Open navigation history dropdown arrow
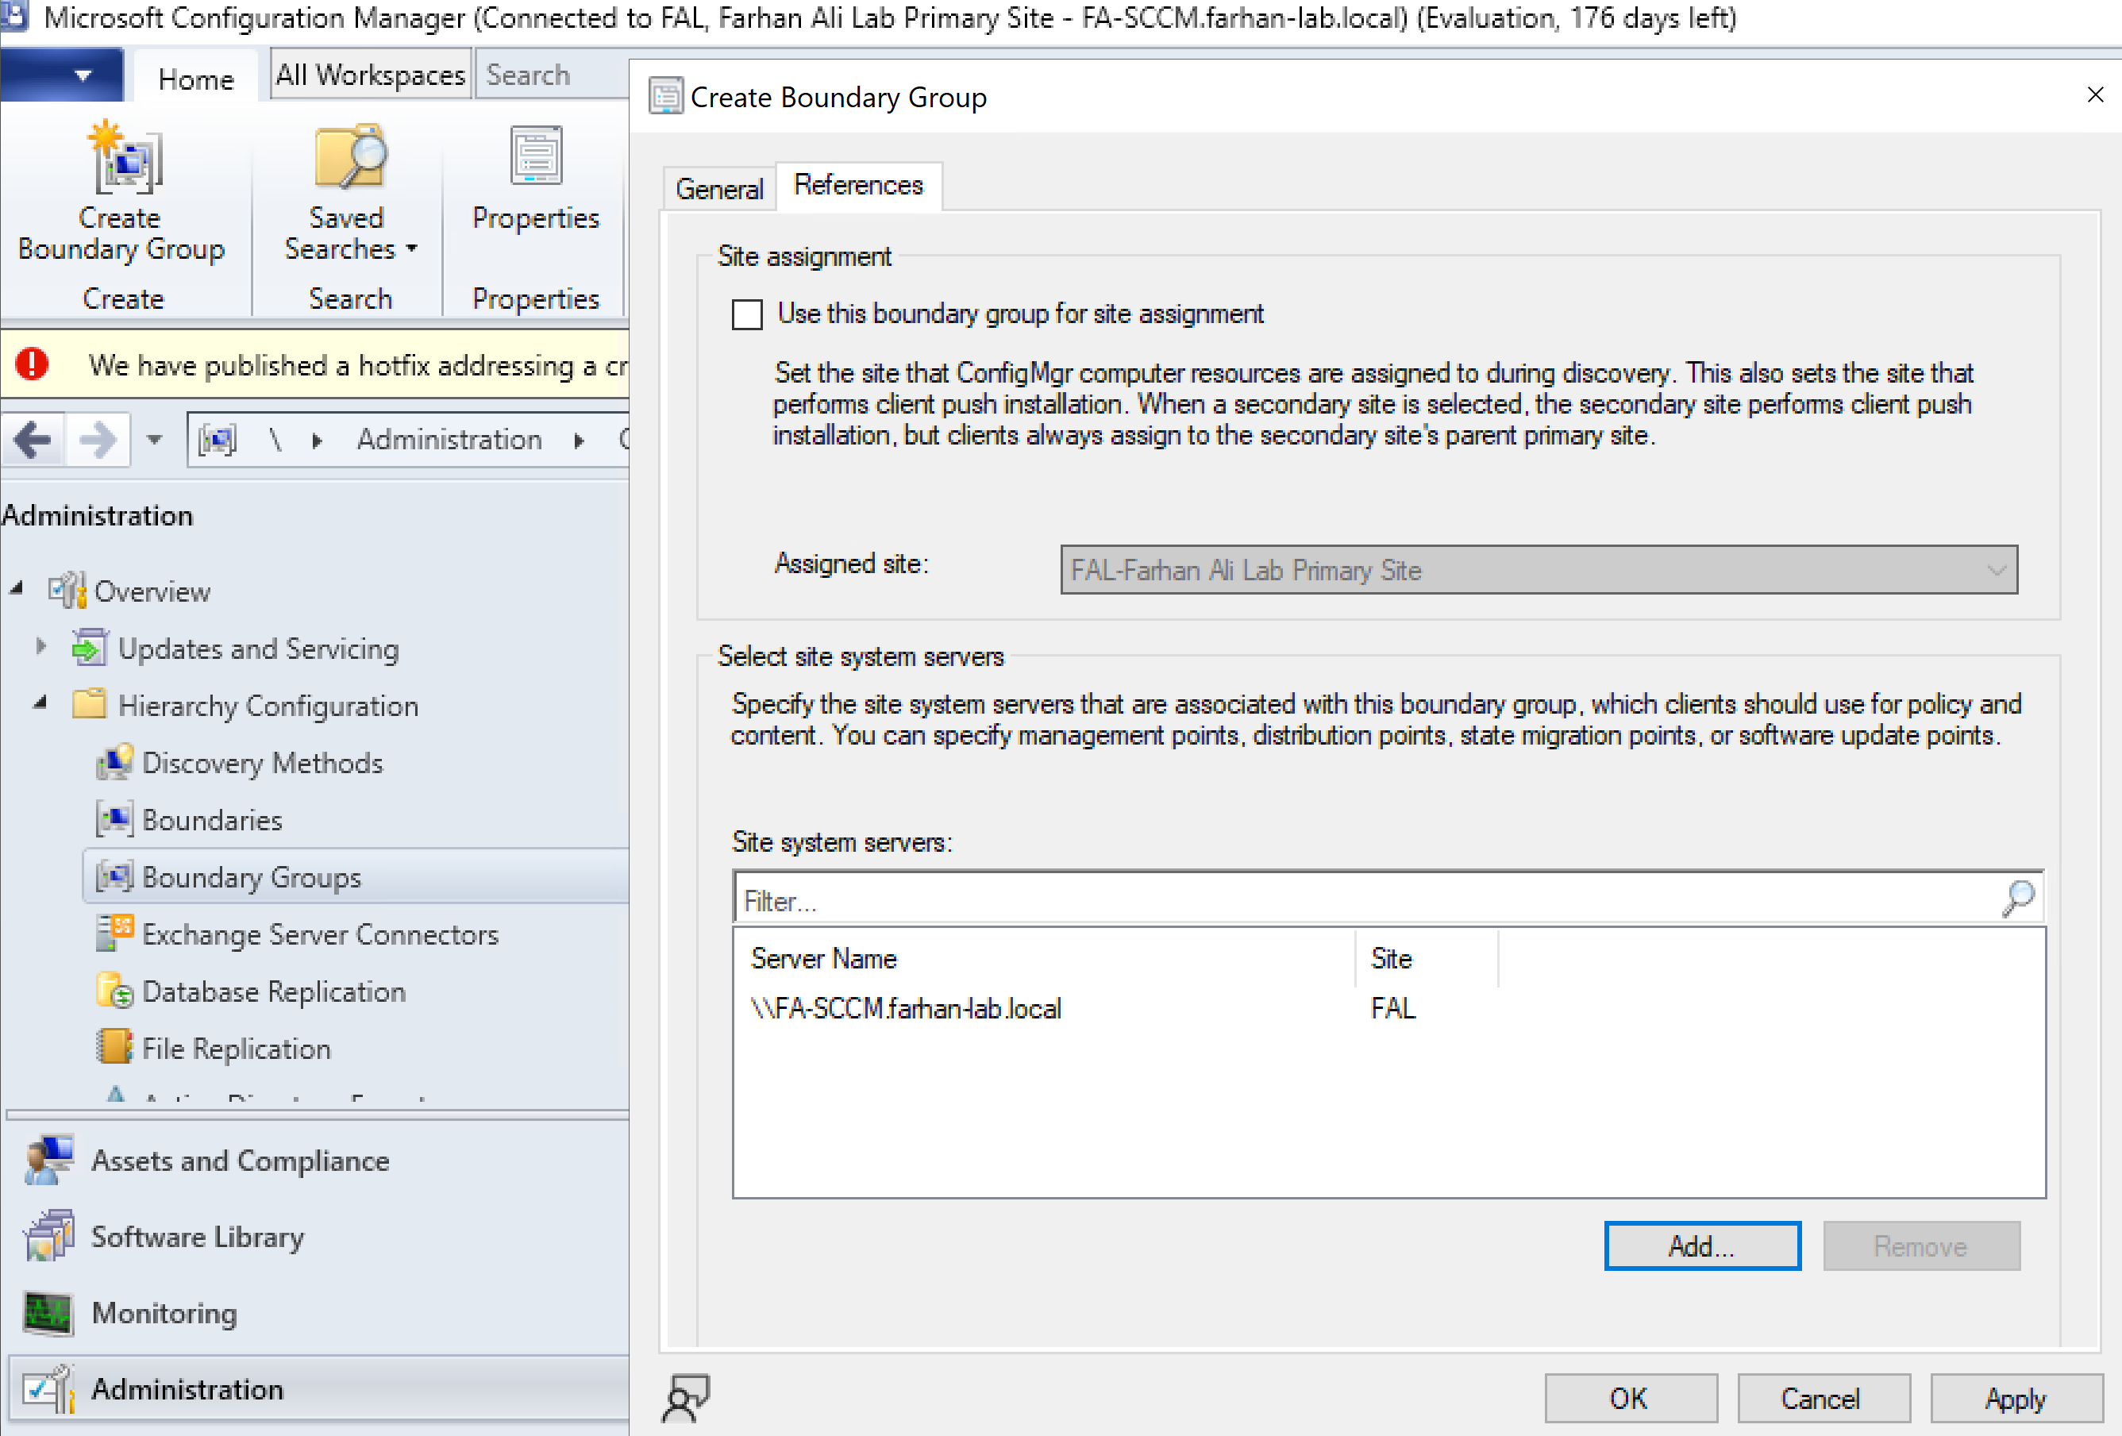 point(154,441)
